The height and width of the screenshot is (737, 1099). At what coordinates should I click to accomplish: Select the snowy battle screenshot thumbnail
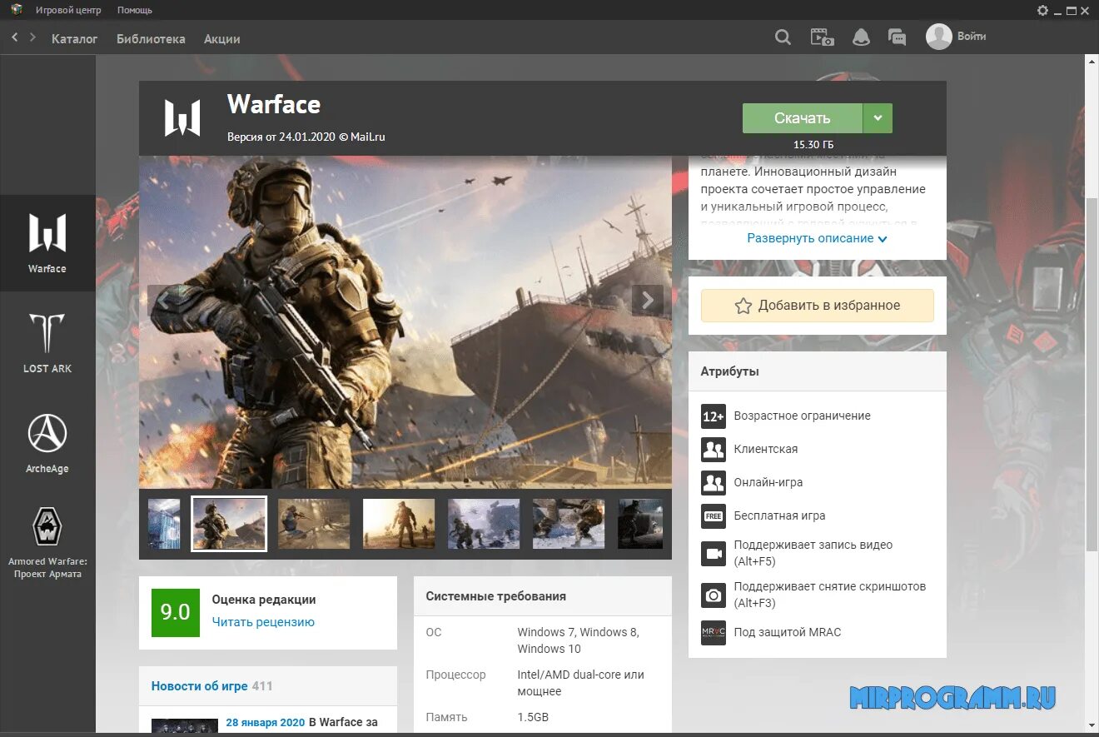coord(484,524)
